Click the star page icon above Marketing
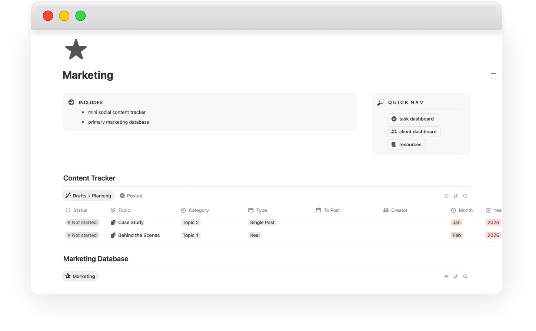Screen dimensions: 536x331 point(76,49)
